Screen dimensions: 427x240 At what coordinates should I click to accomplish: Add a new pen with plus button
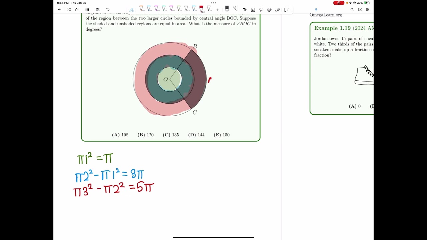pyautogui.click(x=217, y=10)
